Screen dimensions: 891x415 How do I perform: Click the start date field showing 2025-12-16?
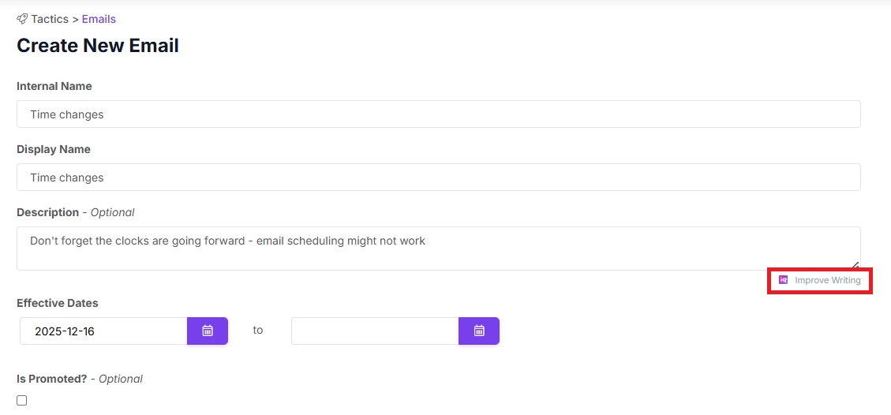coord(104,331)
